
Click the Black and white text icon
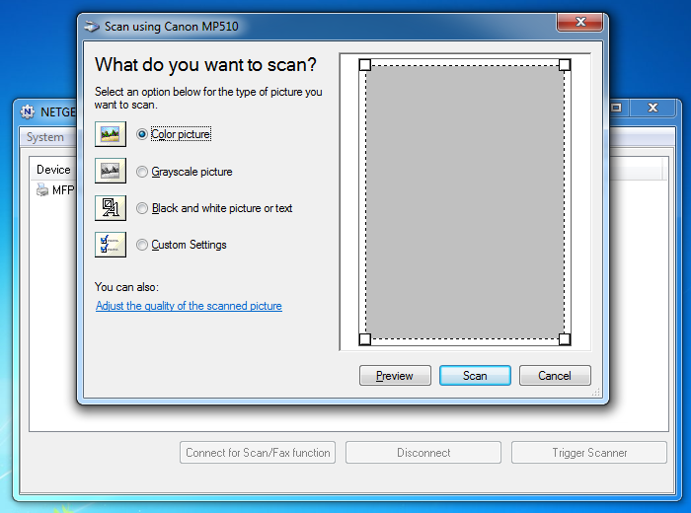point(111,208)
